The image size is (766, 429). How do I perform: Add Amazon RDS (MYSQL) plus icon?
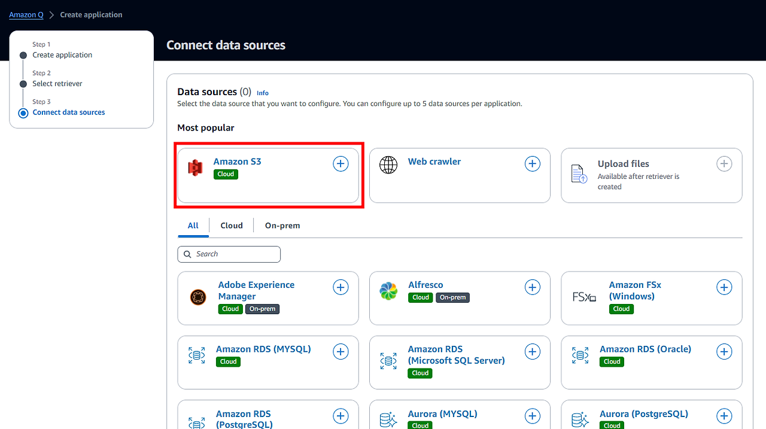341,351
